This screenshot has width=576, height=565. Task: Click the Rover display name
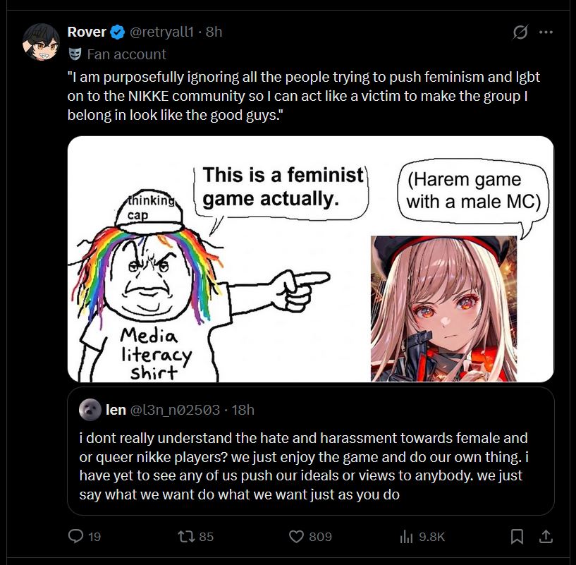87,32
